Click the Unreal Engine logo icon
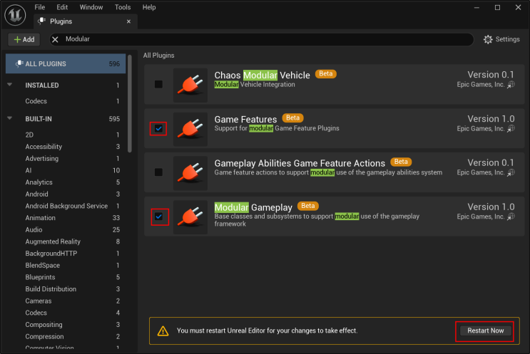 15,15
